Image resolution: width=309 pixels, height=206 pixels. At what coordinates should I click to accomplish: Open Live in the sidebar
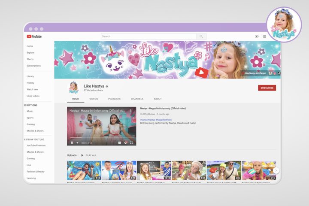[x=29, y=165]
